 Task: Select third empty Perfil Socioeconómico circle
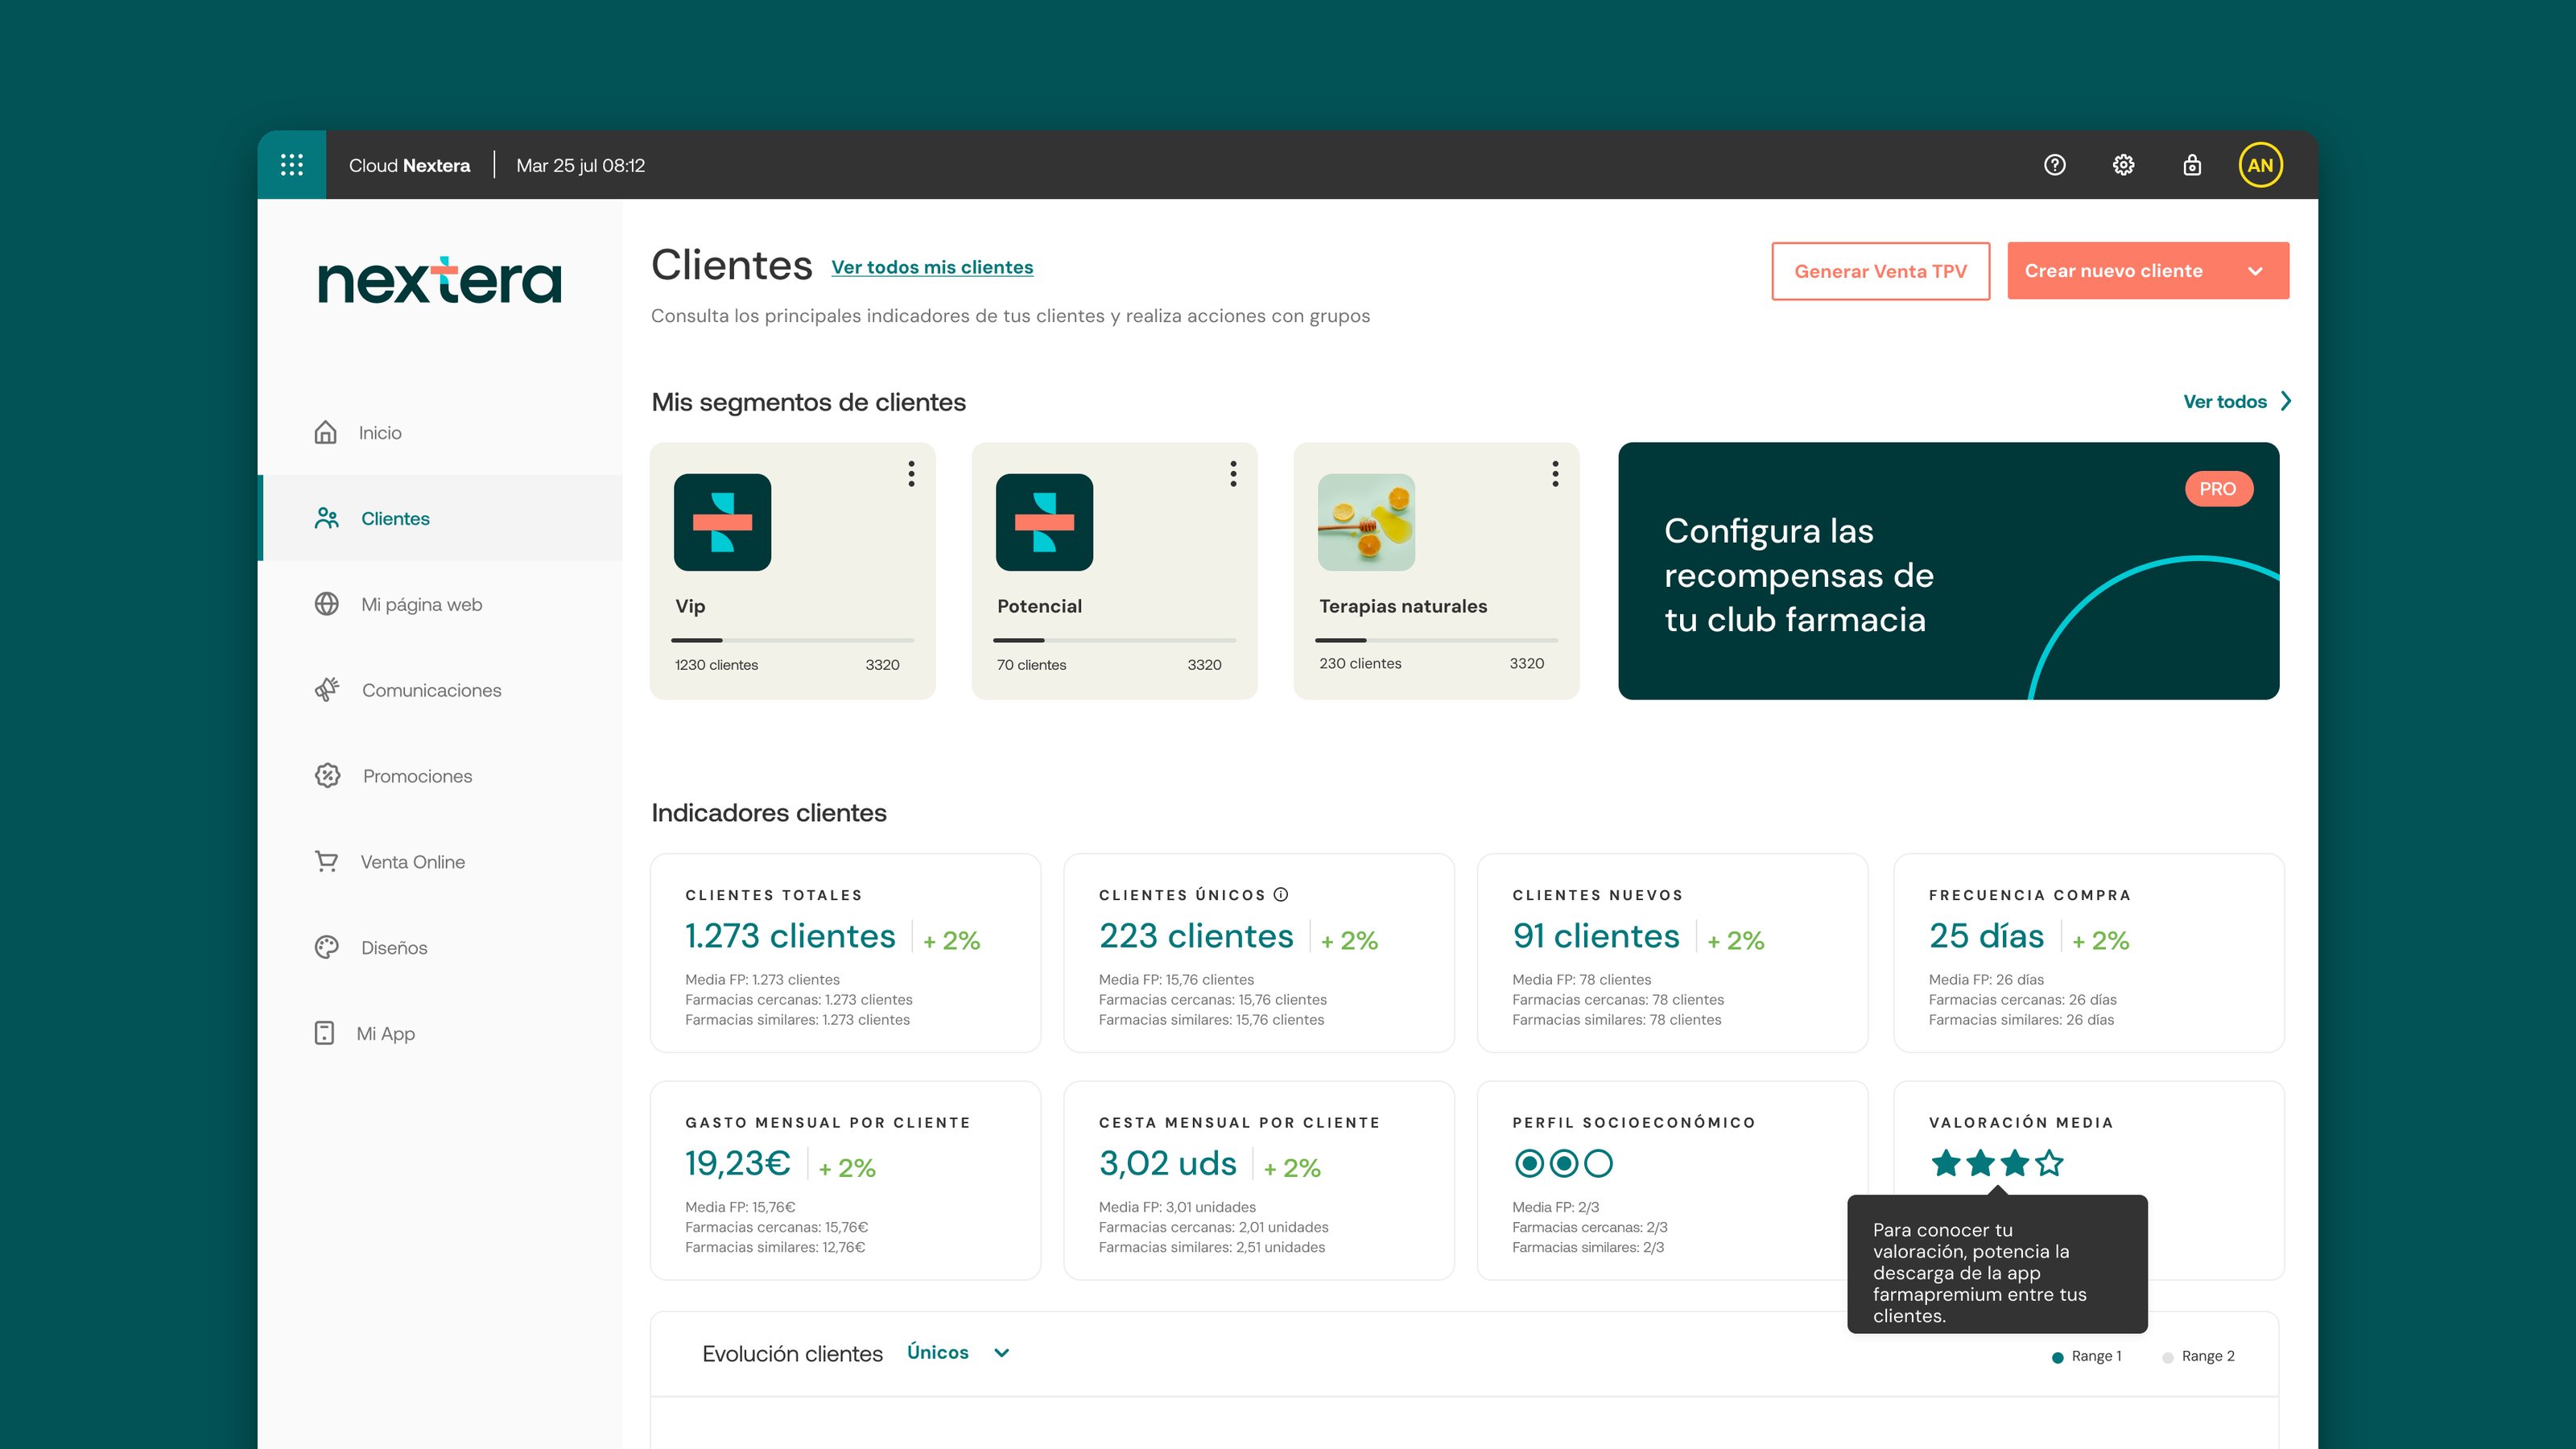pos(1598,1163)
